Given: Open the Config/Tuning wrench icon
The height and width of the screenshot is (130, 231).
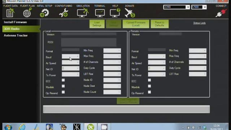Looking at the screenshot, I should pos(64,13).
